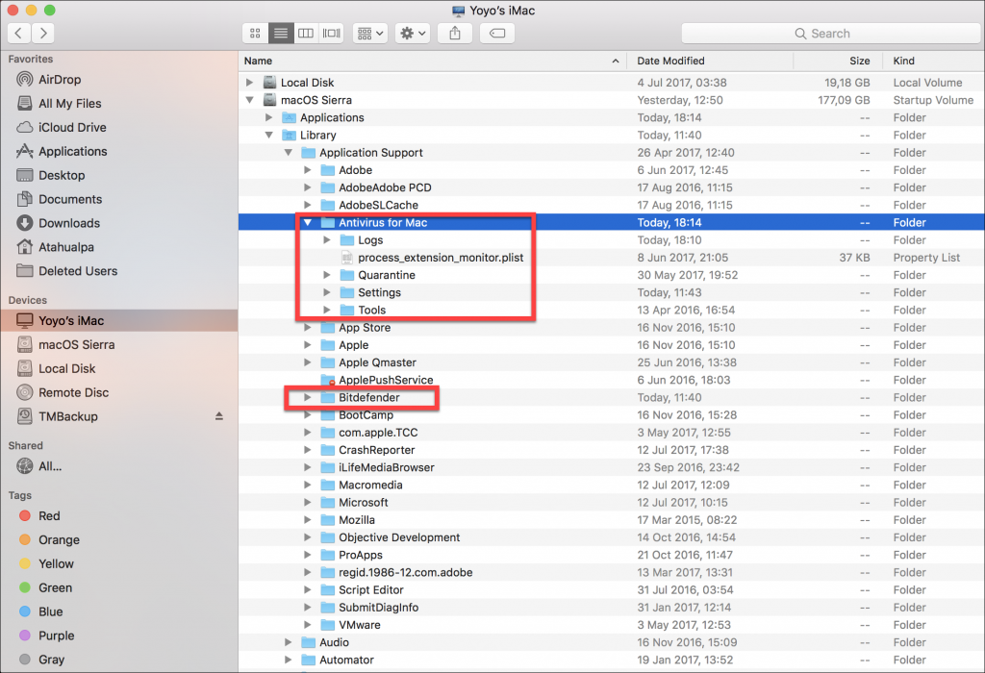The image size is (985, 673).
Task: Select the com.apple.TCC folder
Action: [611, 433]
